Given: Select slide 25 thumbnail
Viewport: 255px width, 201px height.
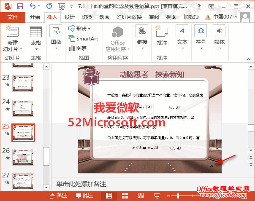Looking at the screenshot, I should coord(23,133).
